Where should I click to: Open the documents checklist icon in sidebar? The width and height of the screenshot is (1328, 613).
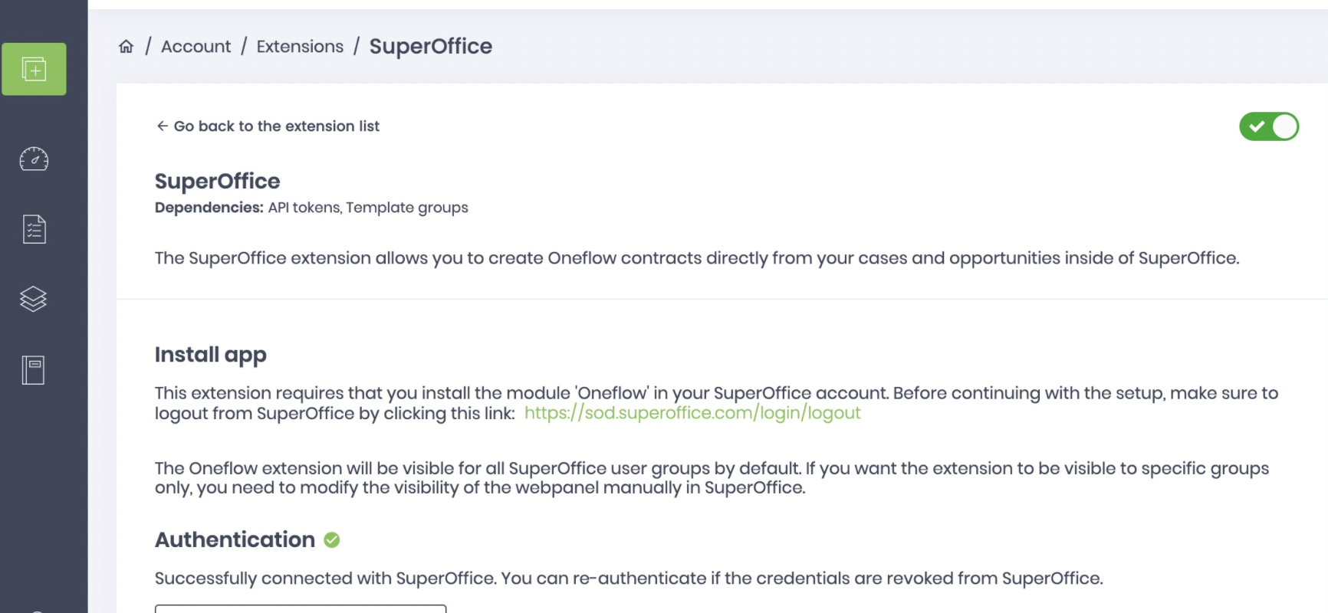(x=34, y=229)
